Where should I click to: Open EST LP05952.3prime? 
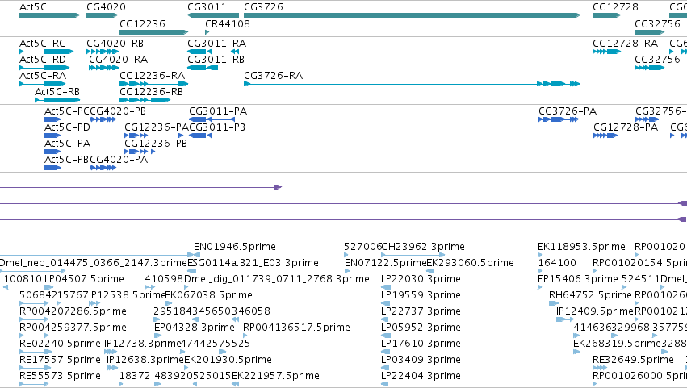click(x=421, y=328)
